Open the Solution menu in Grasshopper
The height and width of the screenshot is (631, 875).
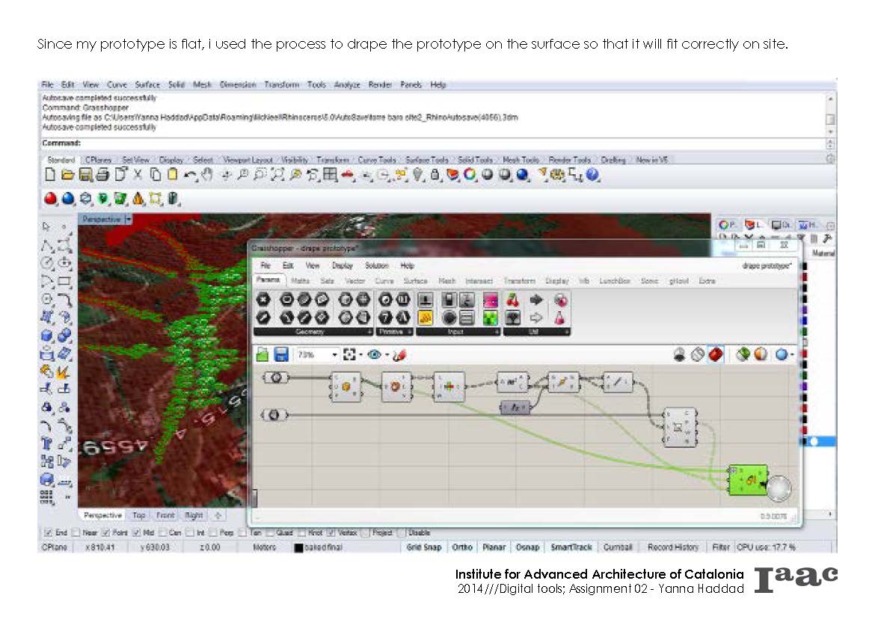pyautogui.click(x=376, y=265)
